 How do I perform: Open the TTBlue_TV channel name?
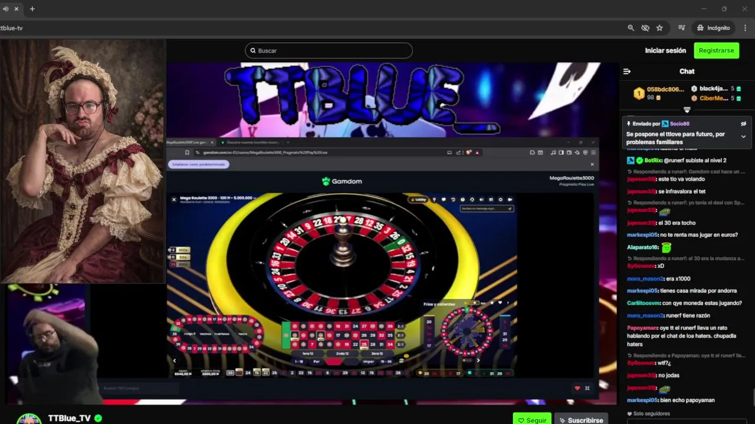(x=70, y=418)
